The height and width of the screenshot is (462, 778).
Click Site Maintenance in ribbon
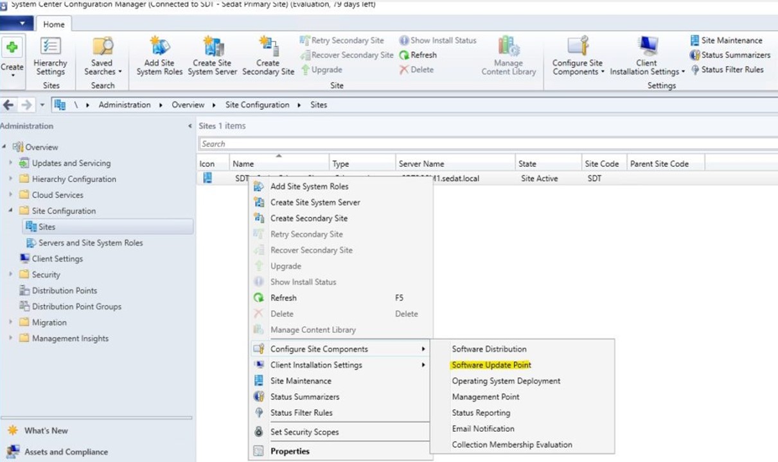point(726,40)
